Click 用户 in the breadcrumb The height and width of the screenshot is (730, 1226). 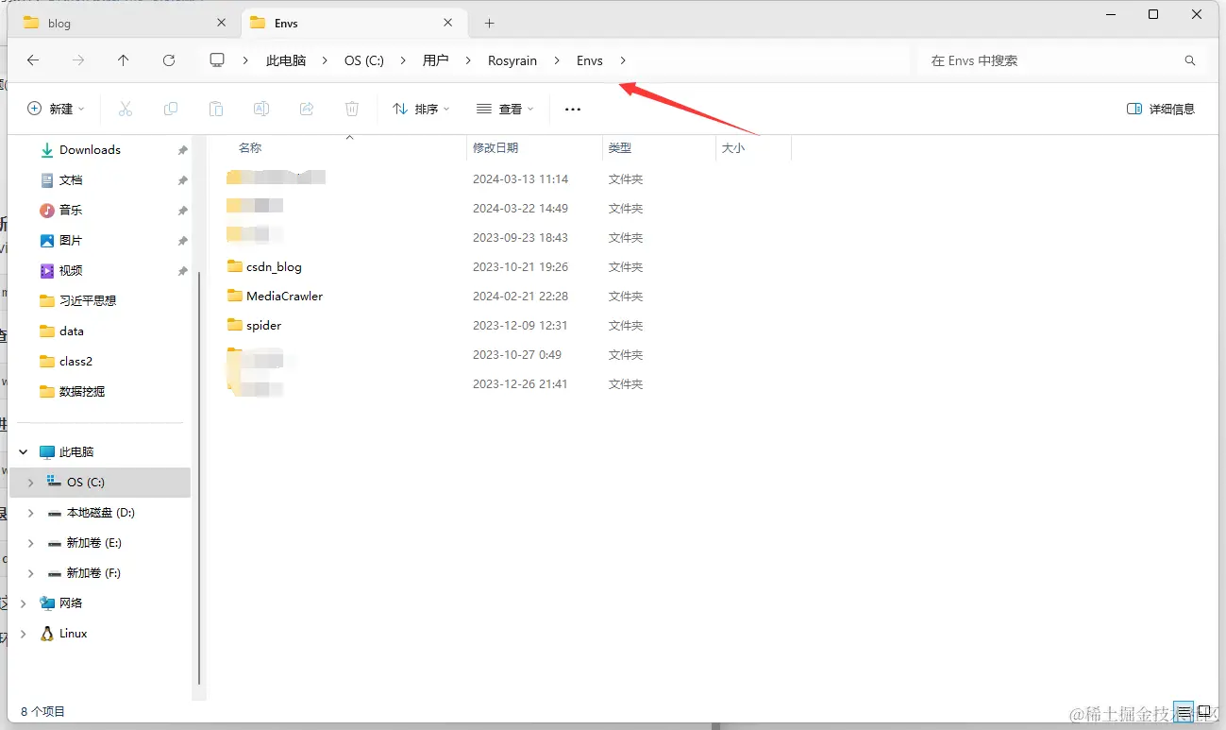[x=435, y=60]
